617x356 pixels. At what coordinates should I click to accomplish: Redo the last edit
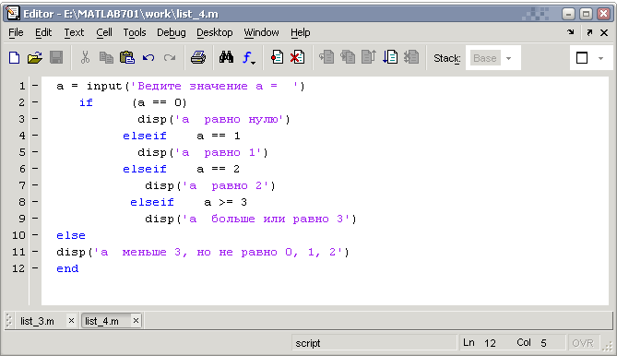[x=170, y=58]
